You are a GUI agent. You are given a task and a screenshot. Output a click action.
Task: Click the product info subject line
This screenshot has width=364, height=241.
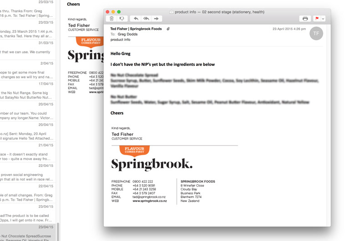click(x=120, y=40)
